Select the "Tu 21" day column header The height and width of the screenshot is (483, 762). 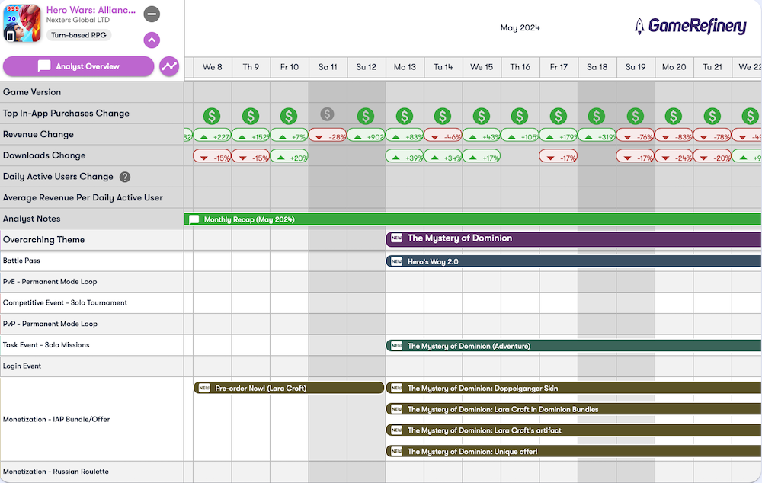click(x=712, y=67)
